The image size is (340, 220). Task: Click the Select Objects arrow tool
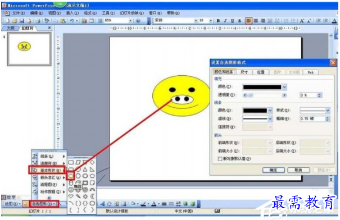[25, 204]
